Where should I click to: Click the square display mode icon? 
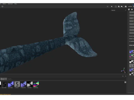(112, 6)
